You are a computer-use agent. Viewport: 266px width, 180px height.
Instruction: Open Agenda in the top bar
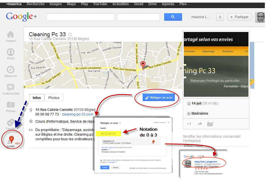coord(168,4)
